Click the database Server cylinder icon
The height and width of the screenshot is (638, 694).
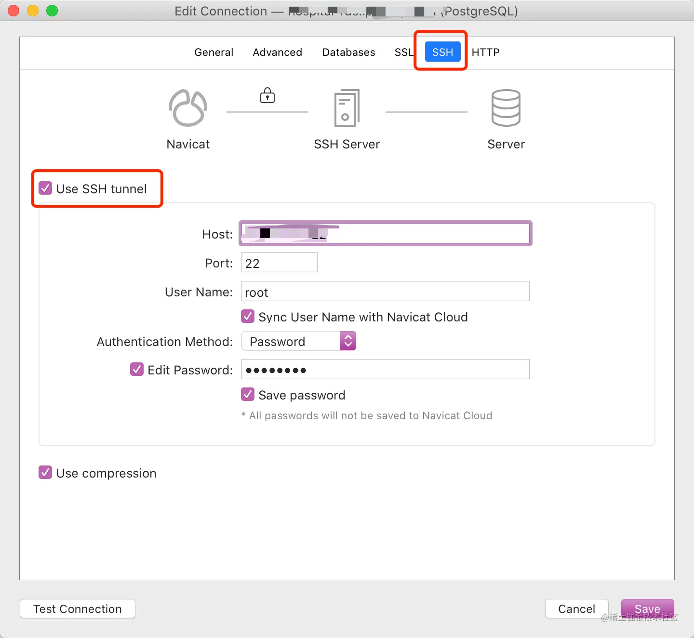506,108
